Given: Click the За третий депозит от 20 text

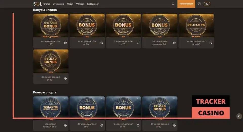Looking at the screenshot, I should pos(123,43).
